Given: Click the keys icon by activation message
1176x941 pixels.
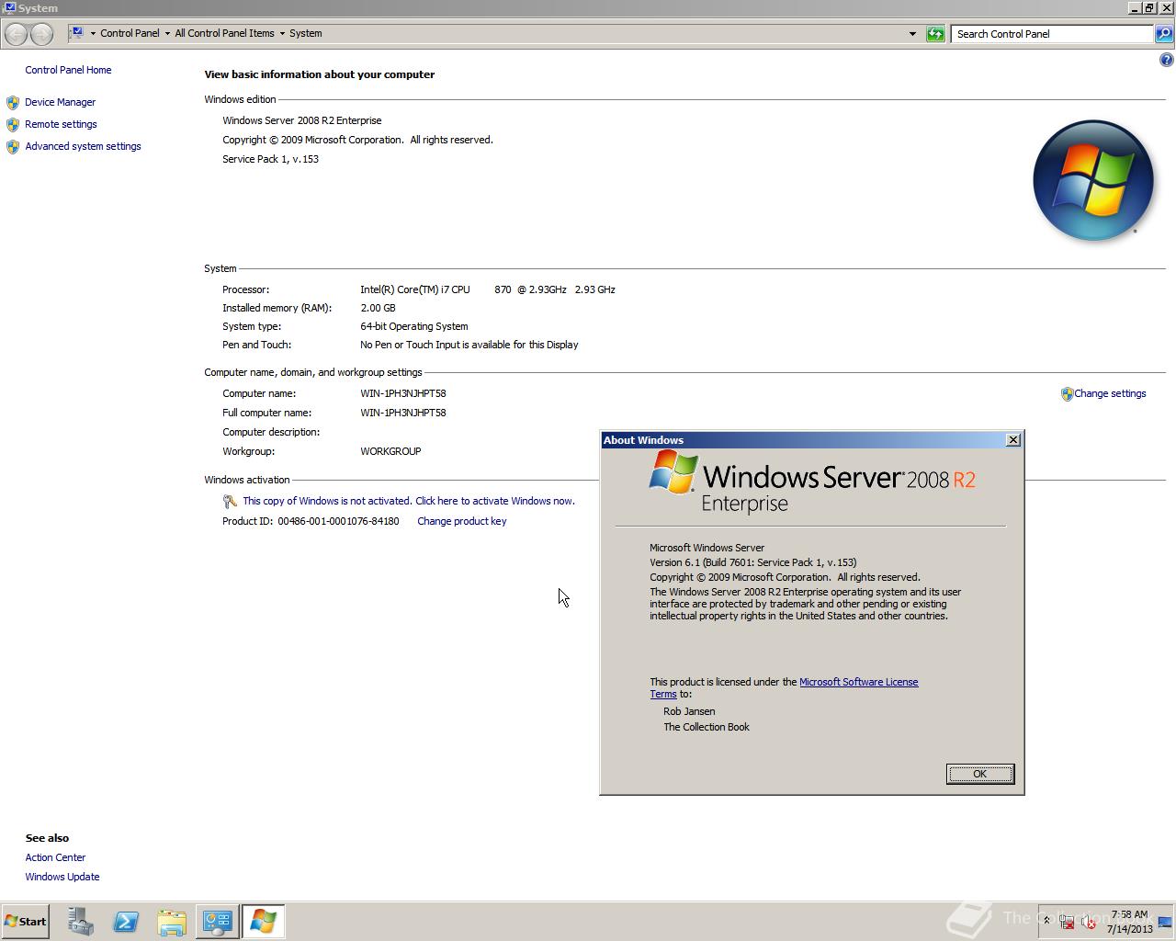Looking at the screenshot, I should 230,502.
